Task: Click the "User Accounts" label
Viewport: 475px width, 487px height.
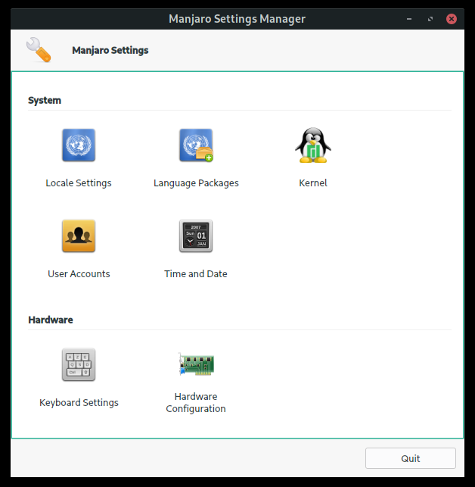Action: [79, 273]
